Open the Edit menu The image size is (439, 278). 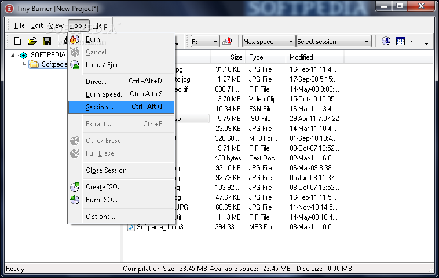(37, 25)
